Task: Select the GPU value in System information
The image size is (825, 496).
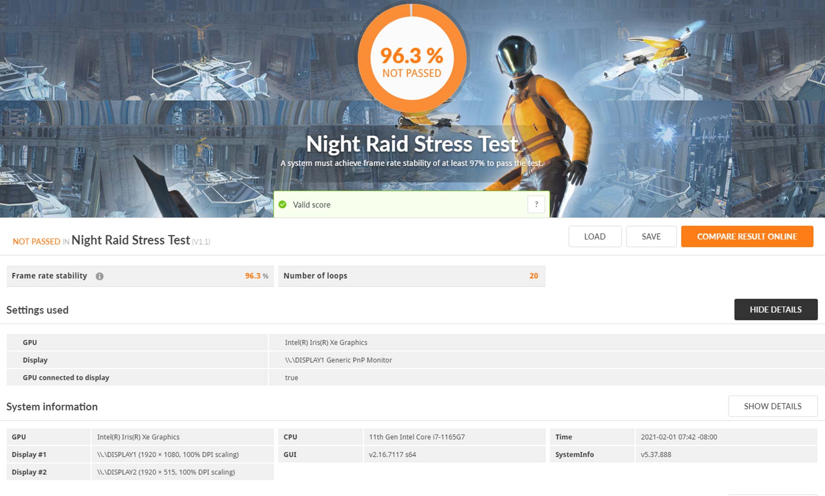Action: [138, 437]
